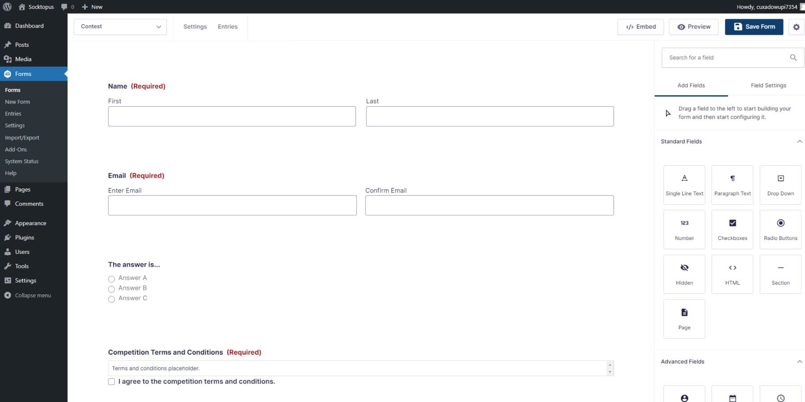The image size is (805, 402).
Task: Add an HTML field to the form
Action: [x=732, y=274]
